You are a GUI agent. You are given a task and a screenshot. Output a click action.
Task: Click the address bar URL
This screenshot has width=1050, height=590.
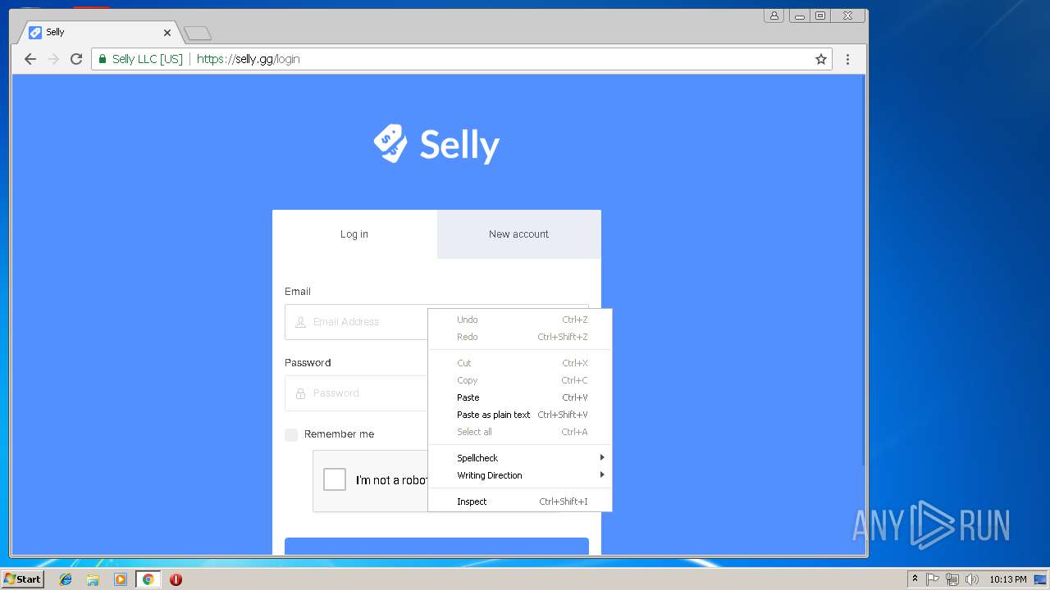[x=248, y=59]
